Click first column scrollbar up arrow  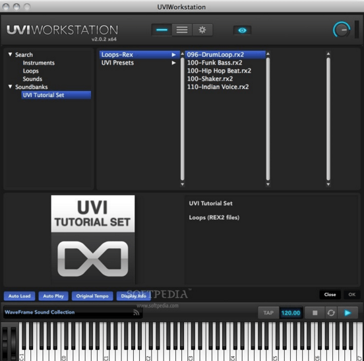(183, 54)
